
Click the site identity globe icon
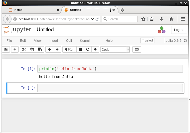coord(15,19)
